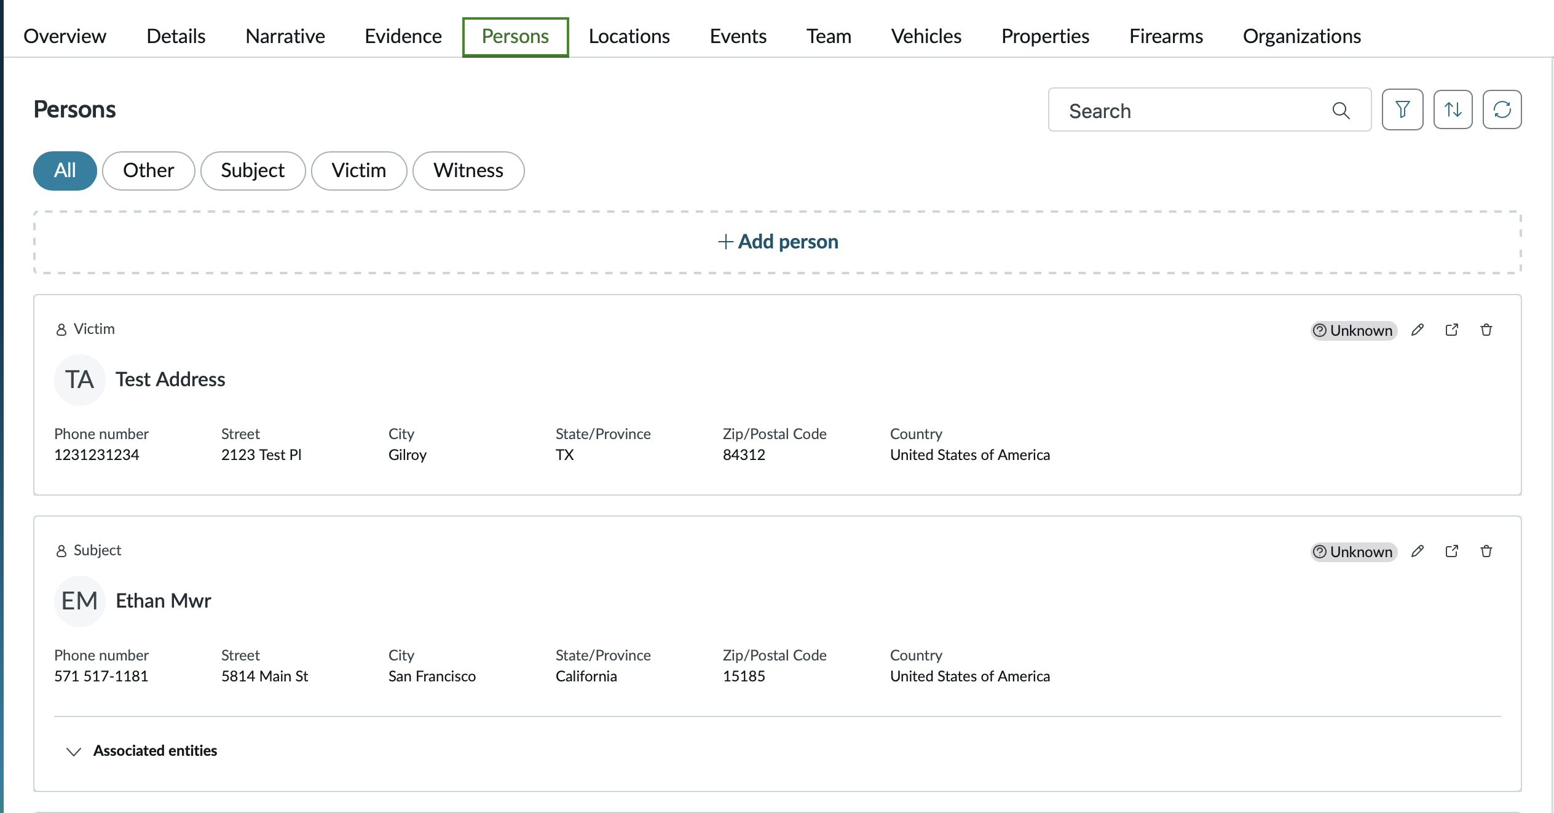Open the Ethan Mwr name link

coord(163,601)
